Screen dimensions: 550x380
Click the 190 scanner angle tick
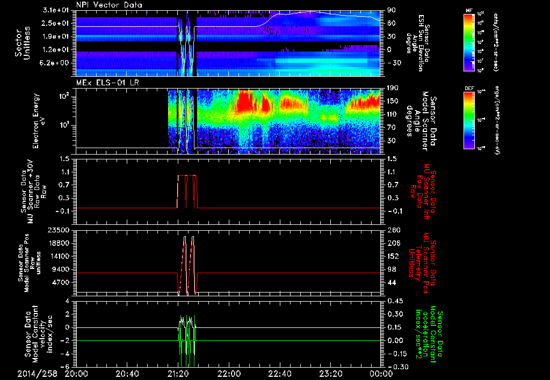click(392, 88)
